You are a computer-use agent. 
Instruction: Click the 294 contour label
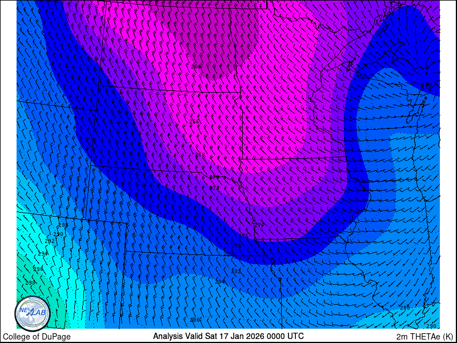tap(43, 254)
